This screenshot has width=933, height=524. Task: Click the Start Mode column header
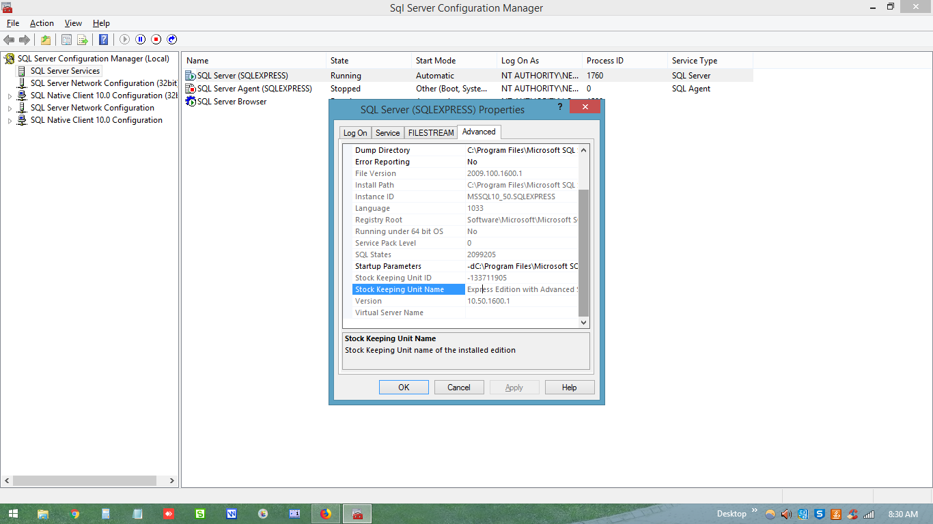click(x=454, y=61)
